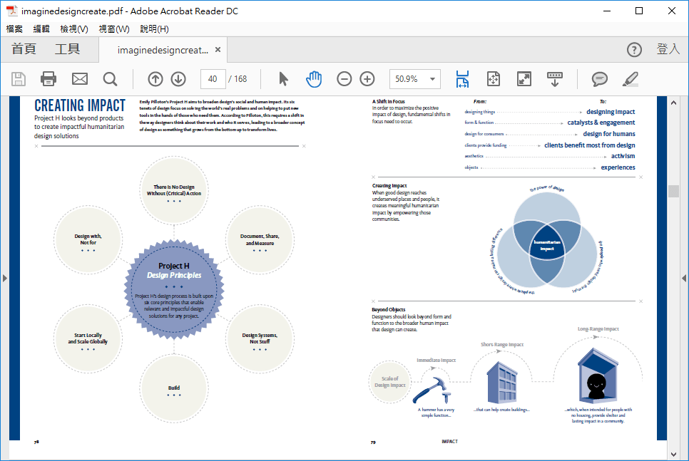Send file by email envelope icon
The width and height of the screenshot is (689, 461).
click(80, 79)
